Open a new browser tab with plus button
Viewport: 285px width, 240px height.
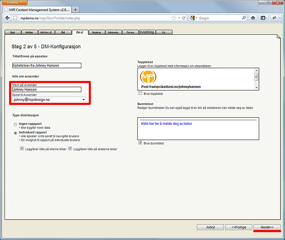tap(76, 10)
